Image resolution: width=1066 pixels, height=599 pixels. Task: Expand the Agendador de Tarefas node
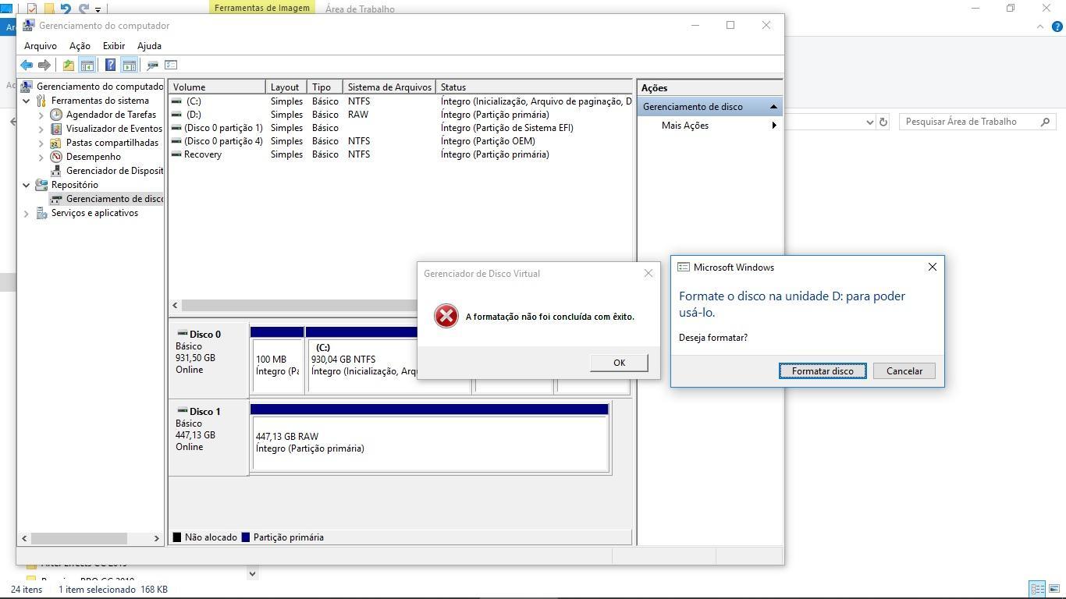[41, 115]
